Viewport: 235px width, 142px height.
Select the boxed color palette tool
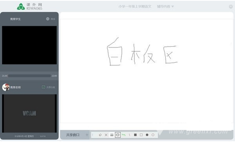pyautogui.click(x=117, y=135)
